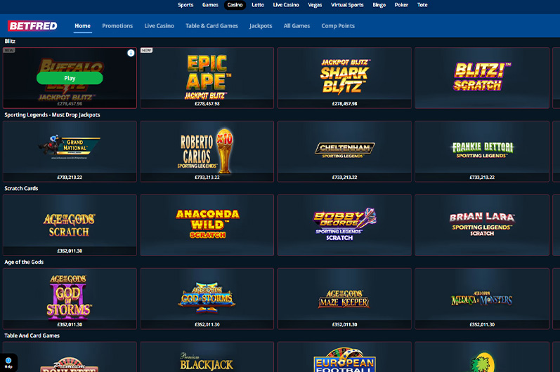Open European Football roulette tile
This screenshot has height=372, width=560.
pyautogui.click(x=345, y=357)
